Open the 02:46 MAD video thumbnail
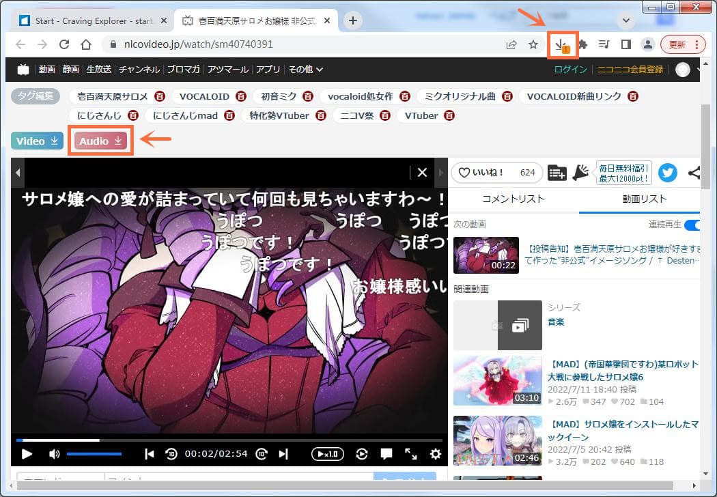The image size is (717, 497). pyautogui.click(x=498, y=441)
